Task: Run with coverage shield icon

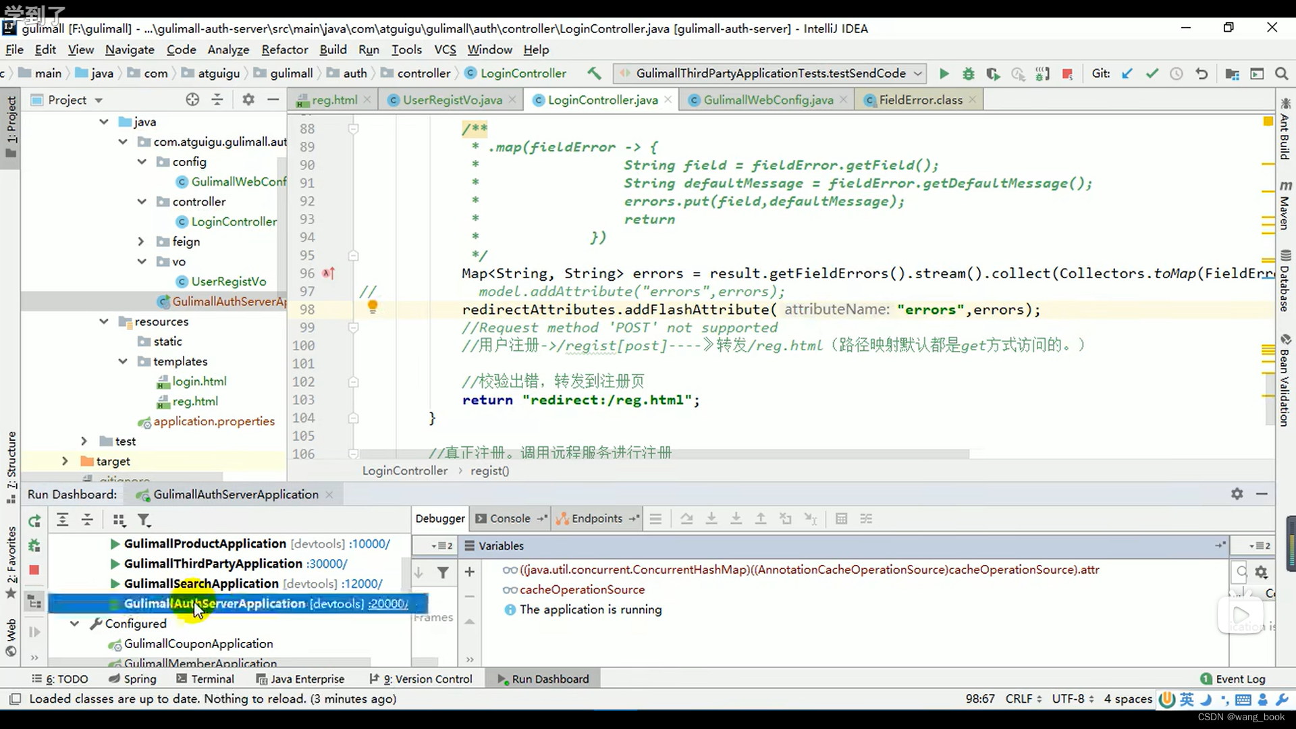Action: click(992, 74)
